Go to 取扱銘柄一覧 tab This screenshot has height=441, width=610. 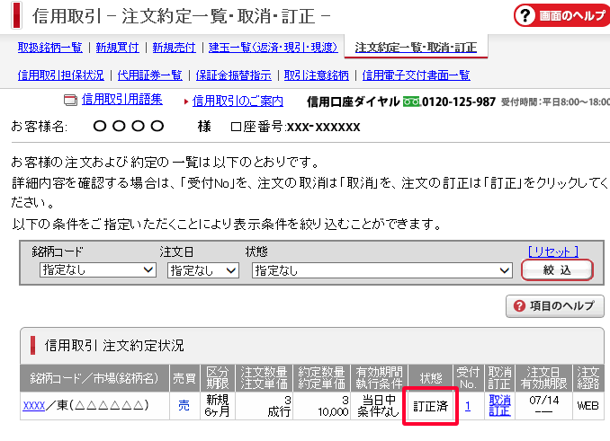[x=49, y=48]
